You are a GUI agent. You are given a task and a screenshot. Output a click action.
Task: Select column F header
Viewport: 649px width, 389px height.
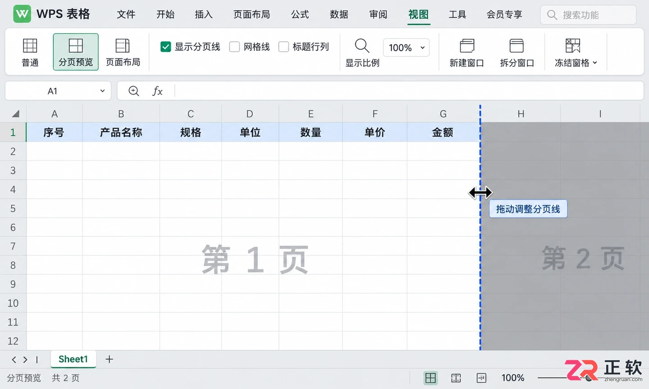375,114
